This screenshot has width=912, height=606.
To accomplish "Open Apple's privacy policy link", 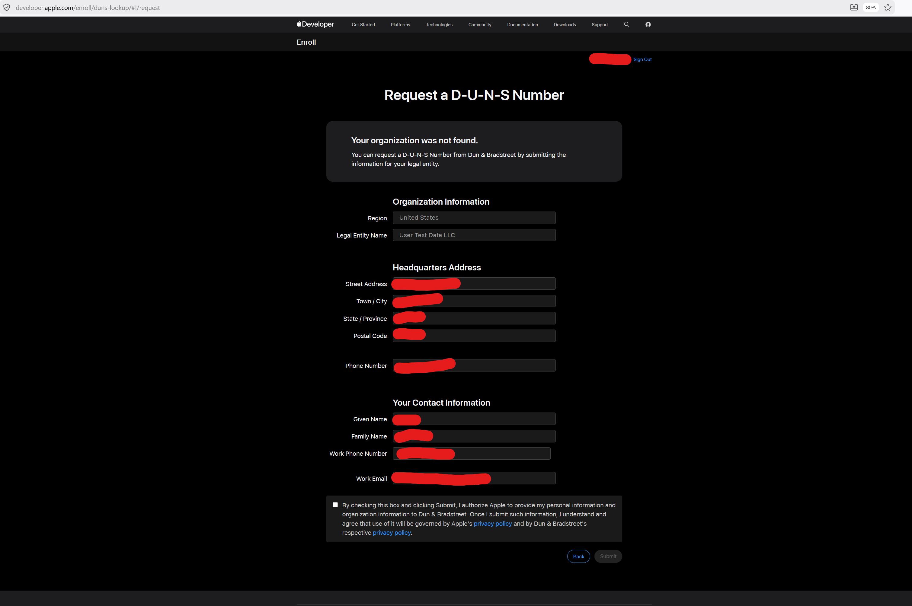I will [x=493, y=523].
